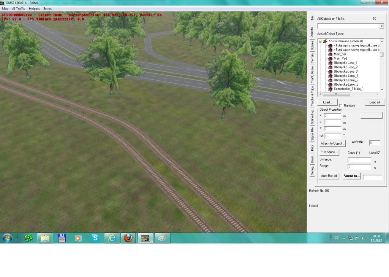Enable the Random checkbox
Viewport: 389px width, 277px height.
pos(341,105)
